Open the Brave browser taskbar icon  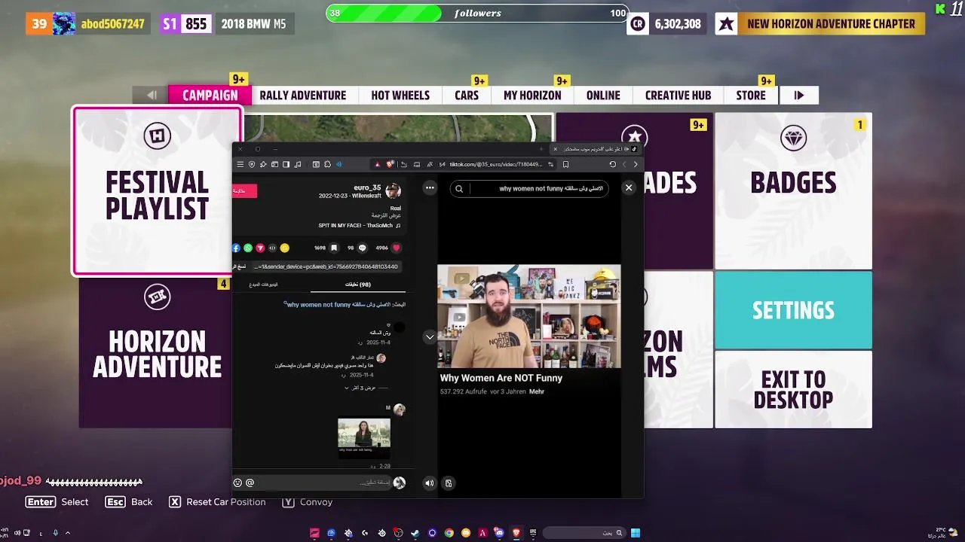click(x=516, y=533)
